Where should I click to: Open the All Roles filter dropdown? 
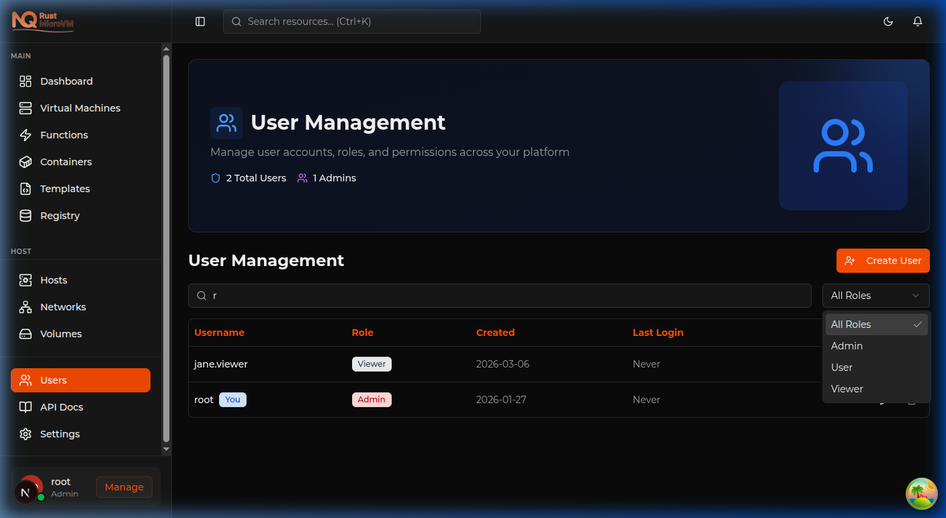875,295
